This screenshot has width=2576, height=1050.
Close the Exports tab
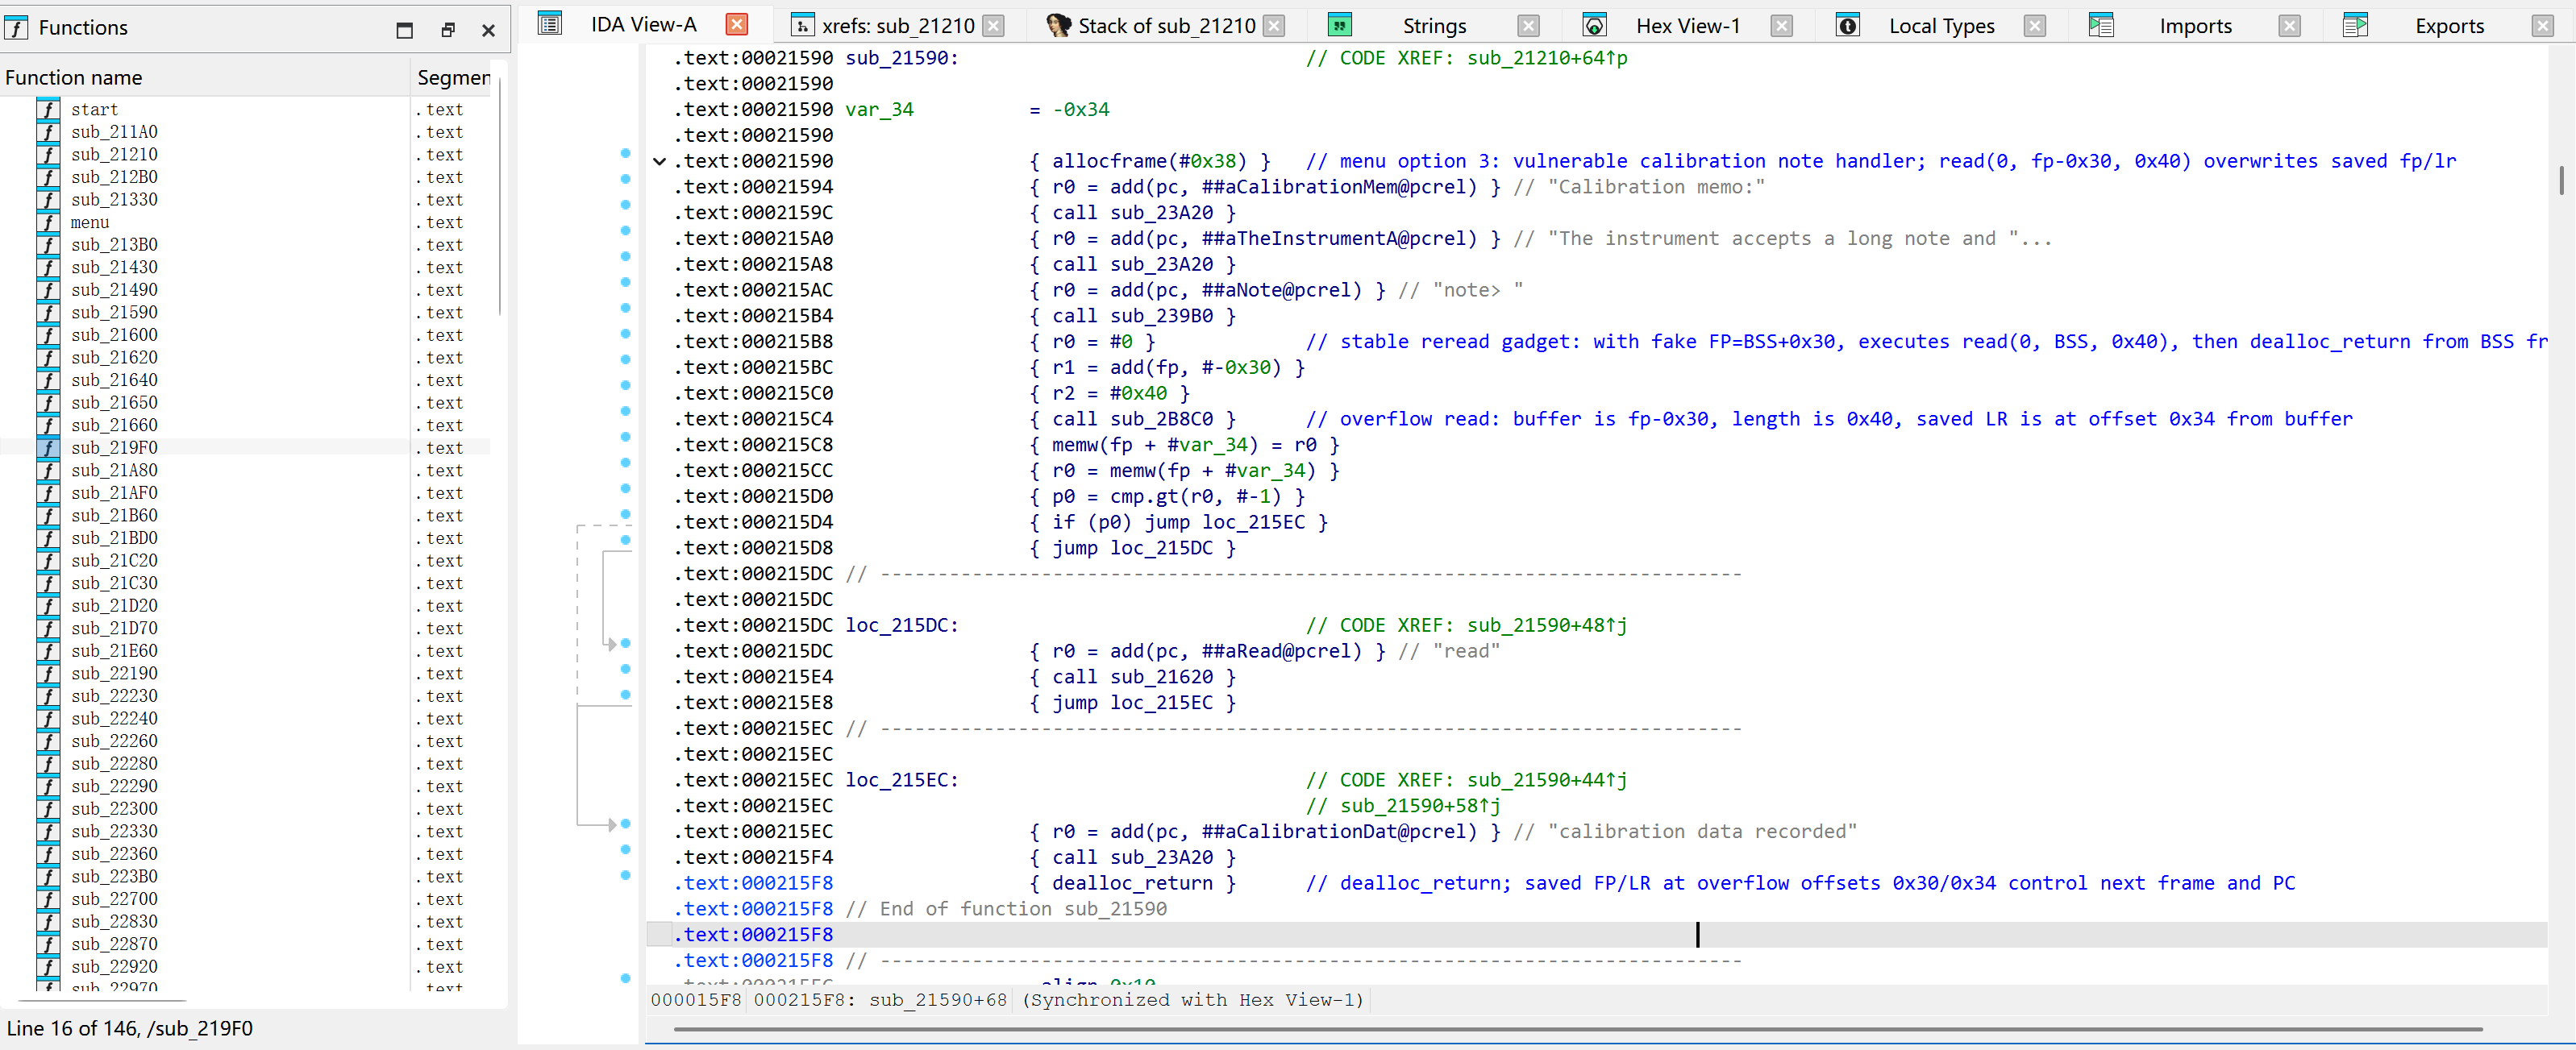(2542, 26)
